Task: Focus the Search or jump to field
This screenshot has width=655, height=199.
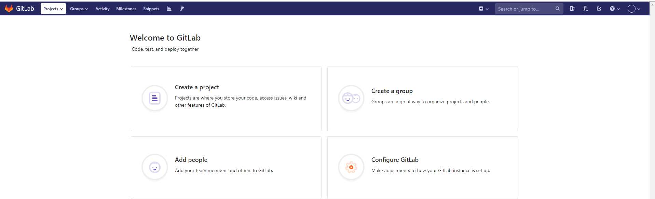Action: [x=529, y=9]
